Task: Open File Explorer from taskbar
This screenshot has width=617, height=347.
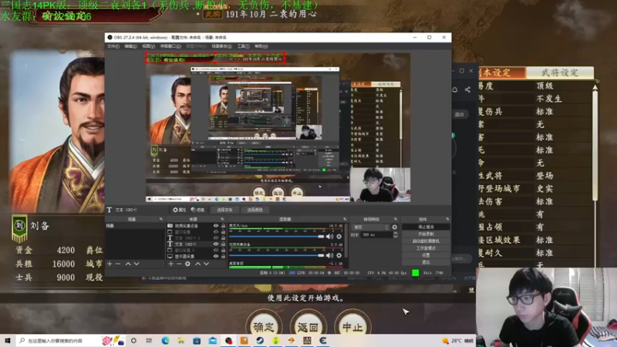Action: (181, 341)
